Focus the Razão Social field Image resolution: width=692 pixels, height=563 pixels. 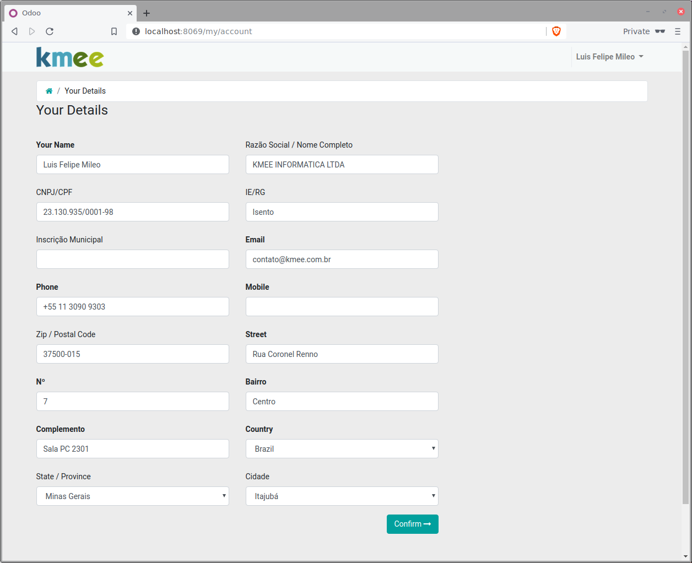(x=342, y=165)
